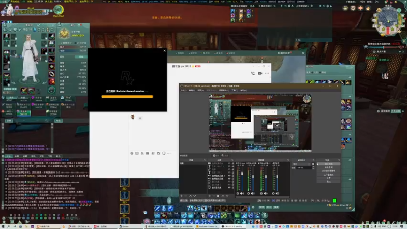The height and width of the screenshot is (229, 407).
Task: Click 开始推流 to start streaming
Action: (x=328, y=164)
